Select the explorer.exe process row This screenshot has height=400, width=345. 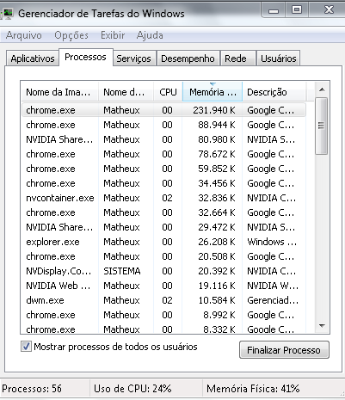pos(163,242)
